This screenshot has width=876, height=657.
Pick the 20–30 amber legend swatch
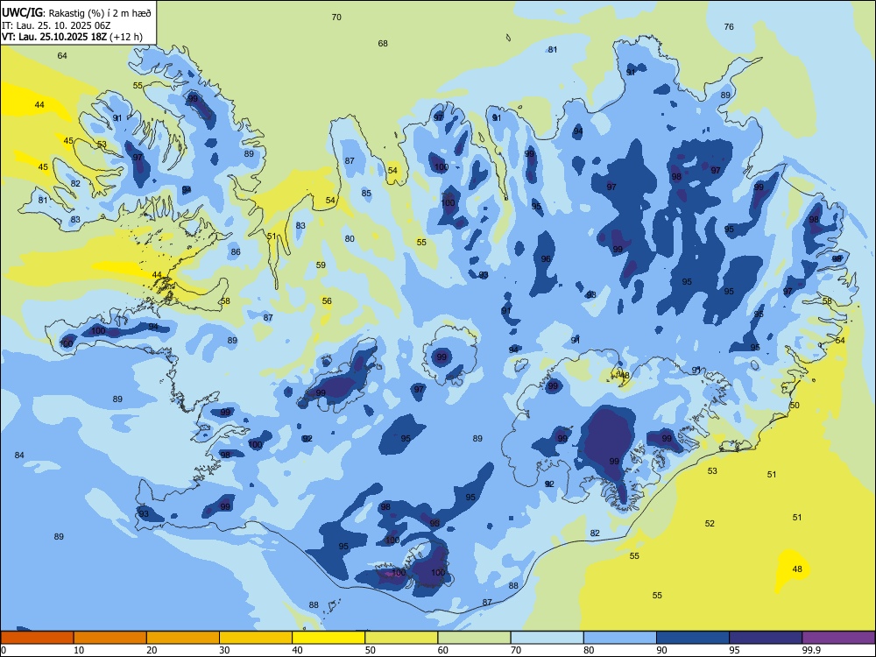tap(183, 638)
